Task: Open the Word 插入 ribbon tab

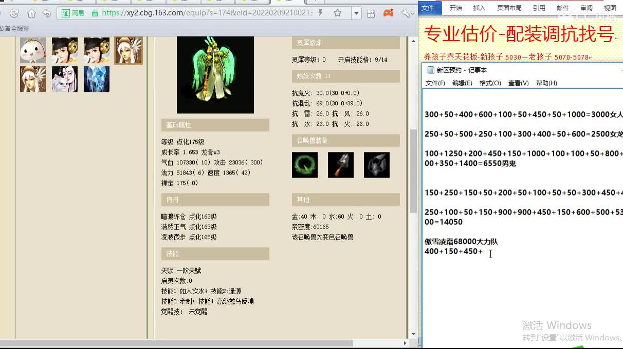Action: pyautogui.click(x=479, y=8)
